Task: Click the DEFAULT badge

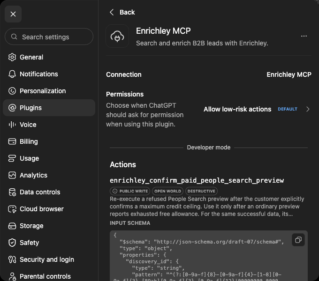Action: click(x=288, y=109)
